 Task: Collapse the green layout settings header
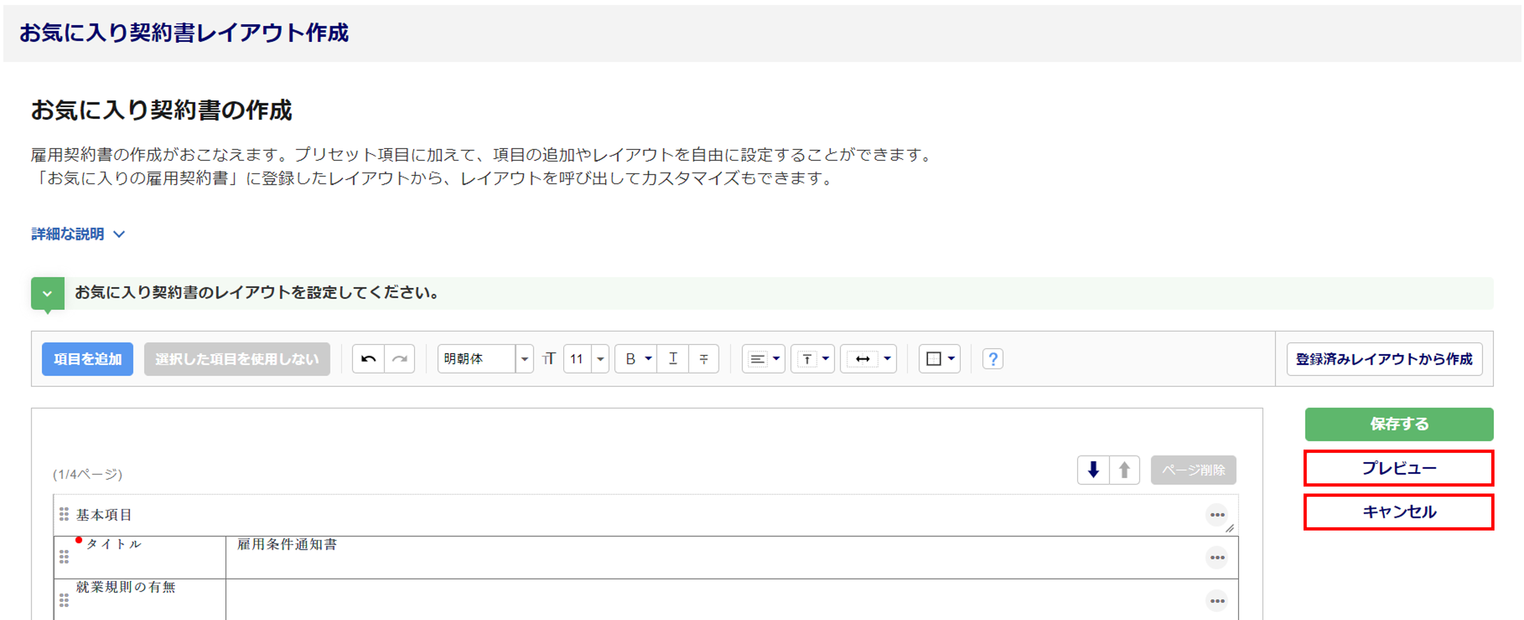click(47, 293)
